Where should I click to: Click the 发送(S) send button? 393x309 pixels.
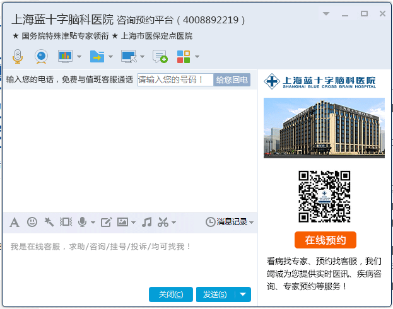point(215,294)
